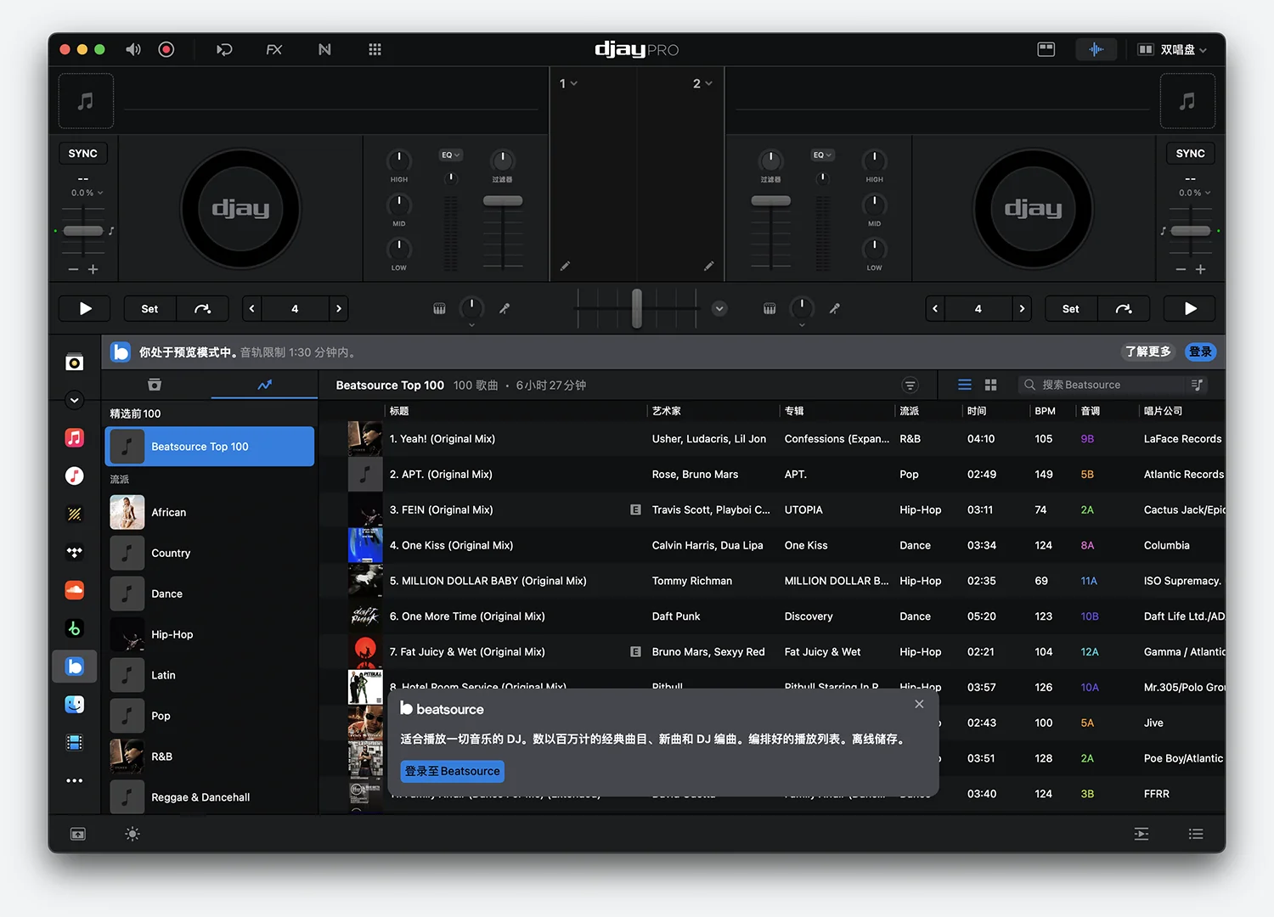The width and height of the screenshot is (1274, 917).
Task: Click the 登录 login button
Action: coord(1200,352)
